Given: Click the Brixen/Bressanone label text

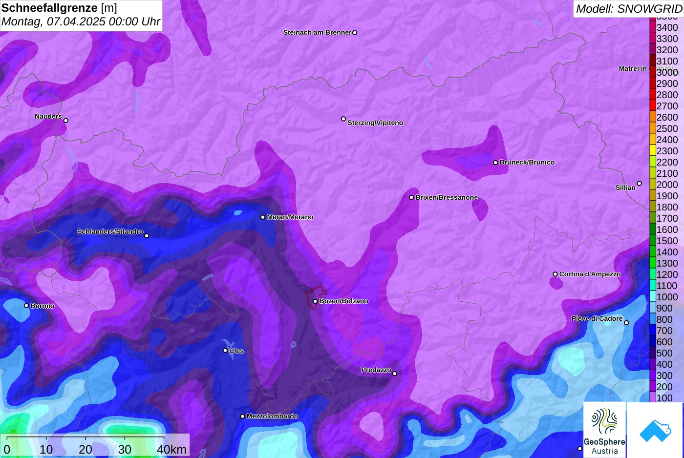Looking at the screenshot, I should 447,198.
